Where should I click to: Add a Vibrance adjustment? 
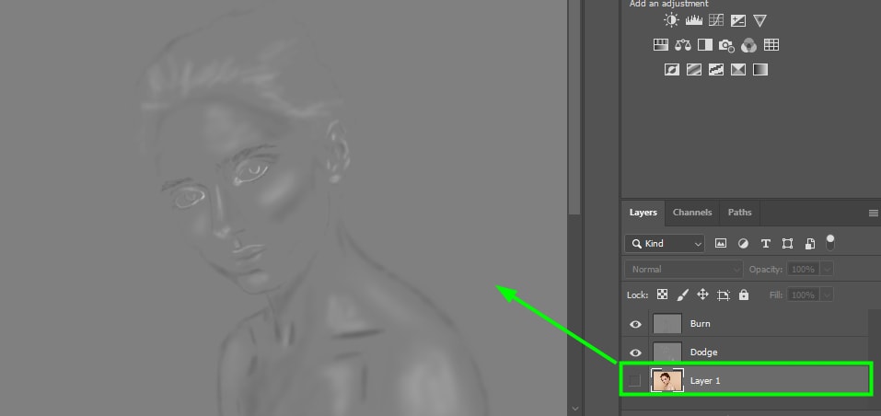(x=759, y=21)
